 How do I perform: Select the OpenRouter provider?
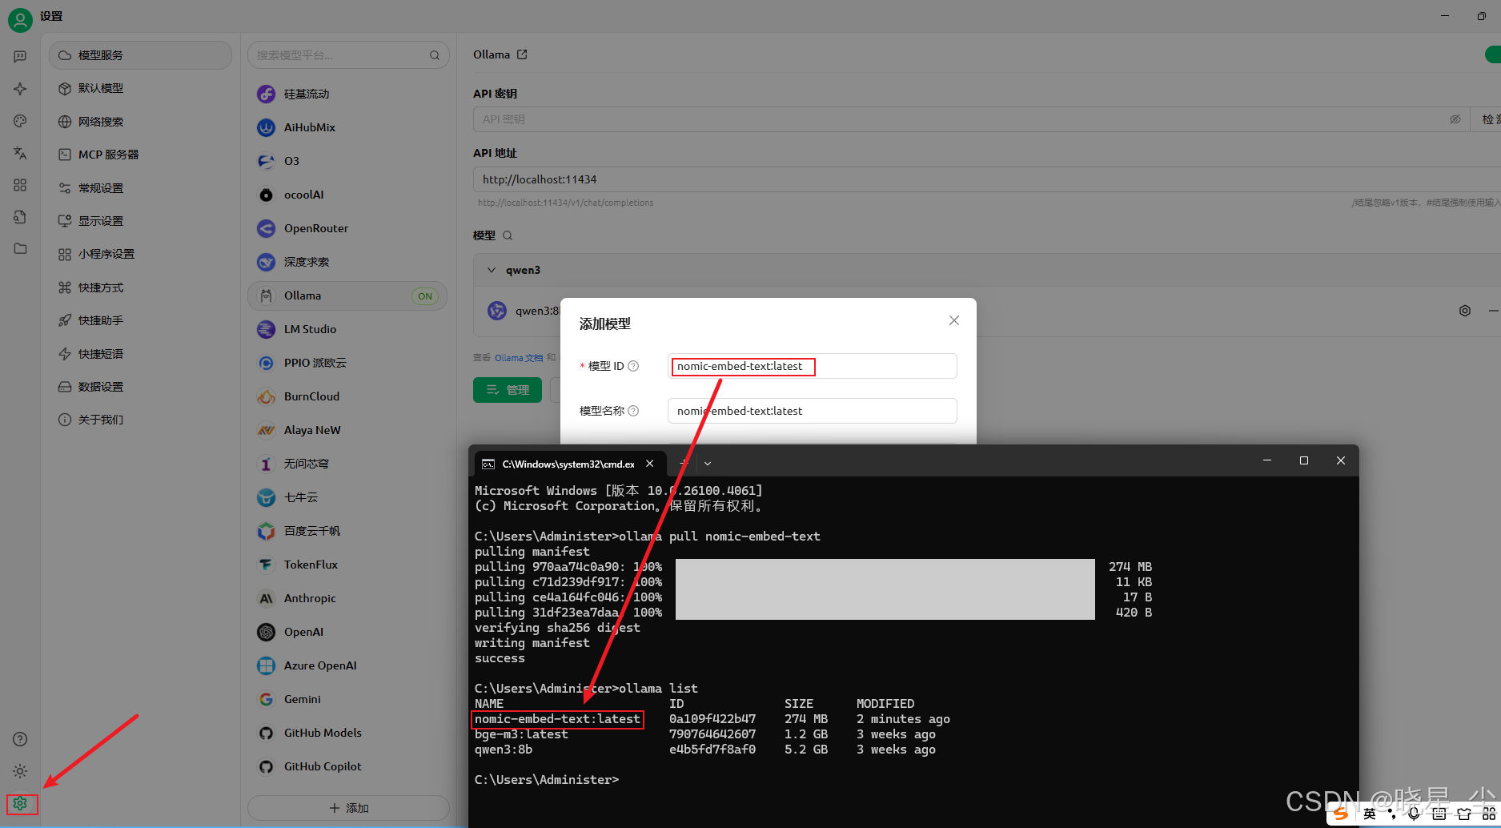(x=347, y=228)
